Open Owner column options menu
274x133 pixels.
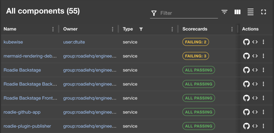tap(112, 29)
